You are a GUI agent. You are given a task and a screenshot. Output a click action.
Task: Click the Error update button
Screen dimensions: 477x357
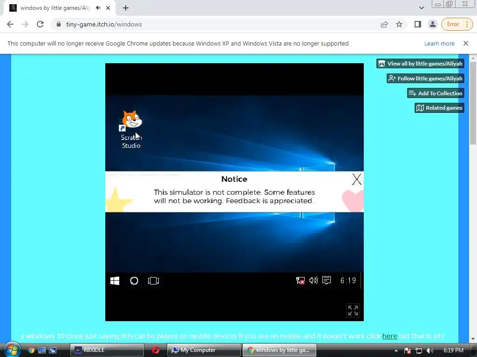pyautogui.click(x=453, y=24)
